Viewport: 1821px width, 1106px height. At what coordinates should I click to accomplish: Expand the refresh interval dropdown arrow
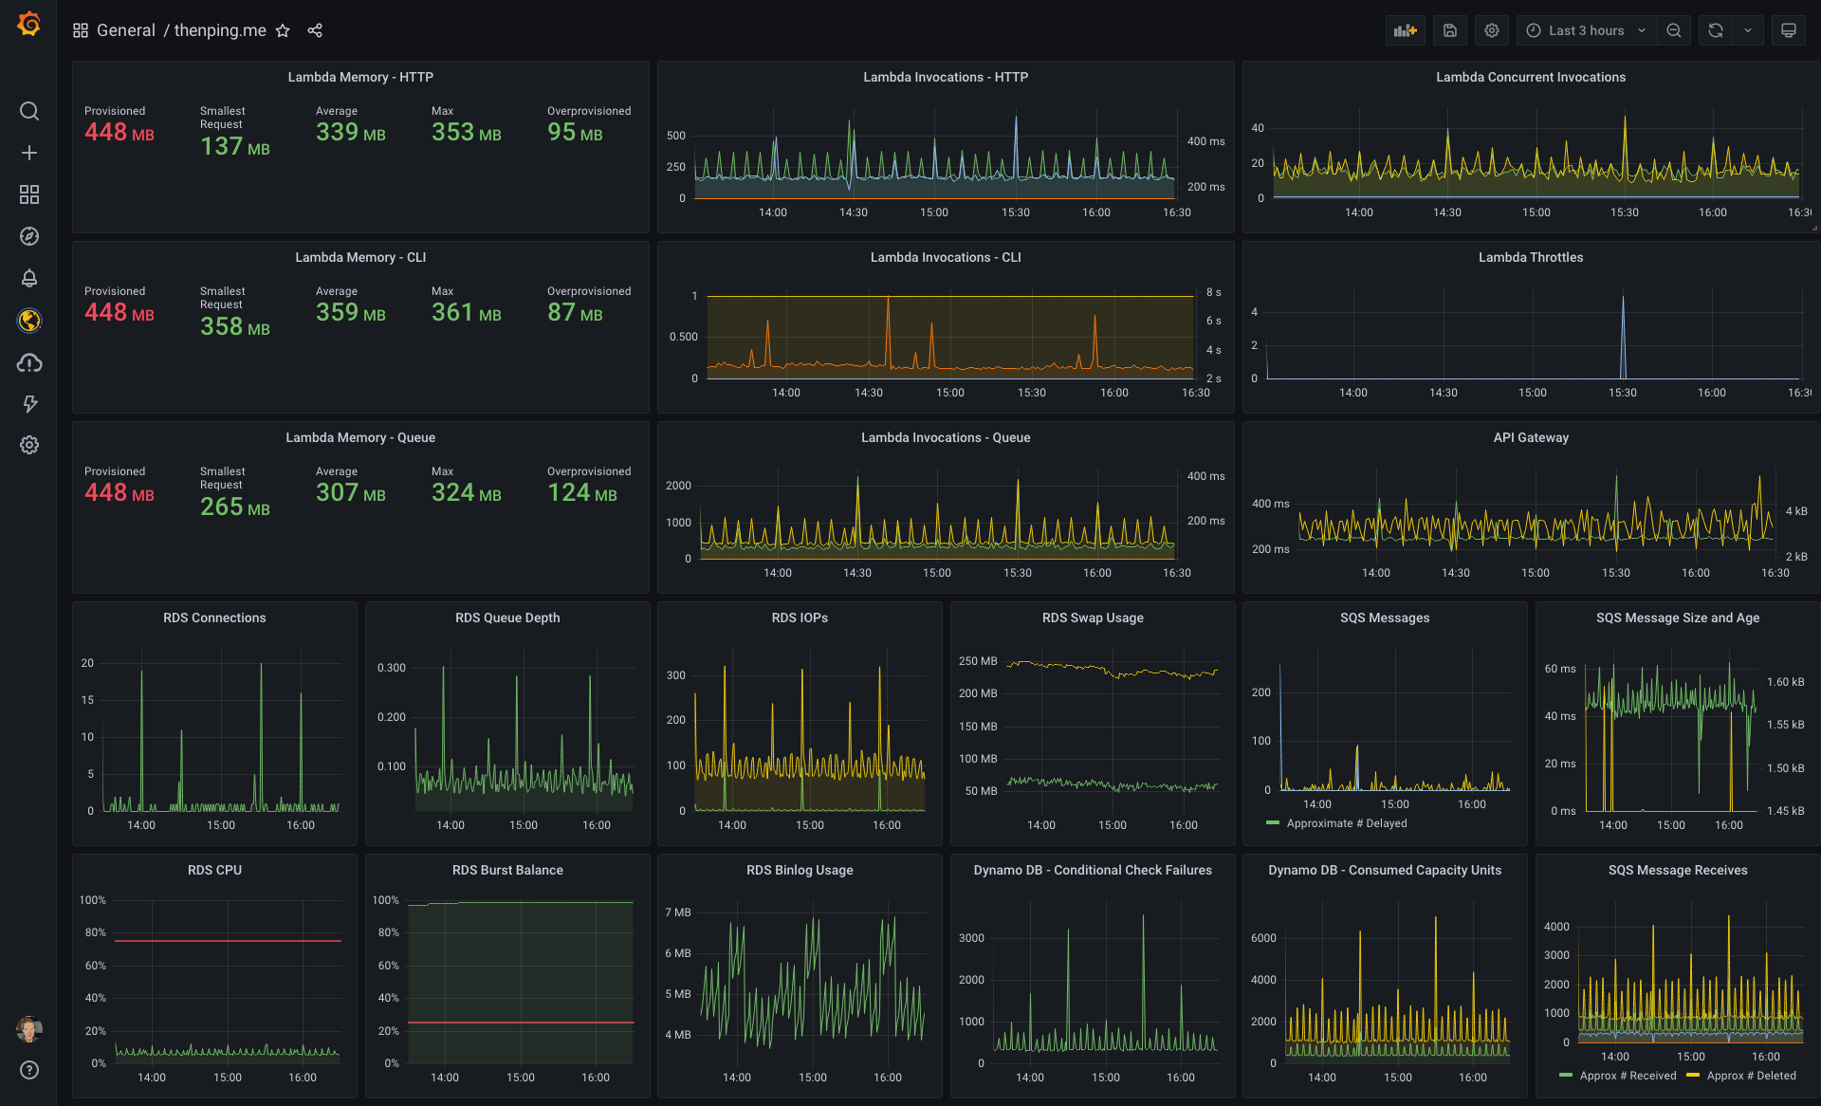coord(1747,30)
